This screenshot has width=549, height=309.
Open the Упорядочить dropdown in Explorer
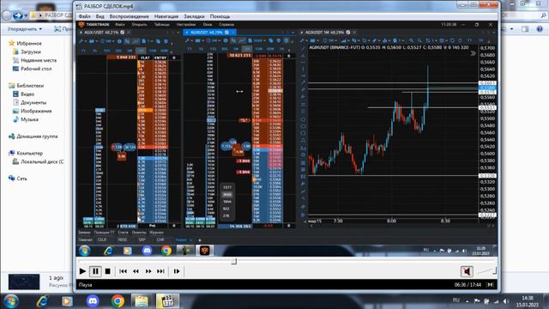point(25,29)
